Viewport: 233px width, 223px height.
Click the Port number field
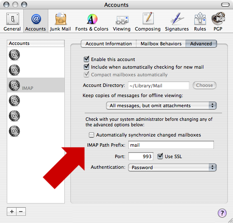[141, 156]
